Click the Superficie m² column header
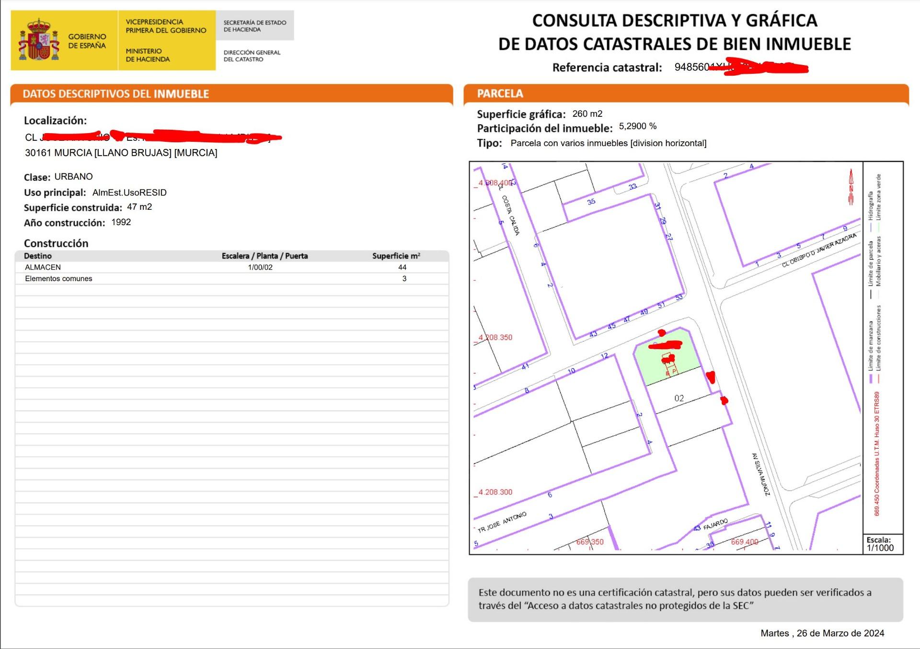The width and height of the screenshot is (920, 649). 396,256
